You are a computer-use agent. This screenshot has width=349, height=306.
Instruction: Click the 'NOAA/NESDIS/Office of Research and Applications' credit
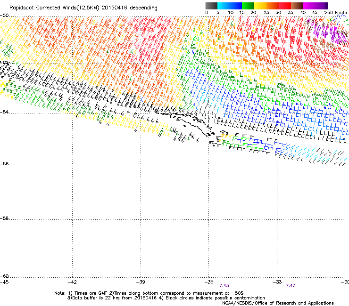(x=278, y=303)
